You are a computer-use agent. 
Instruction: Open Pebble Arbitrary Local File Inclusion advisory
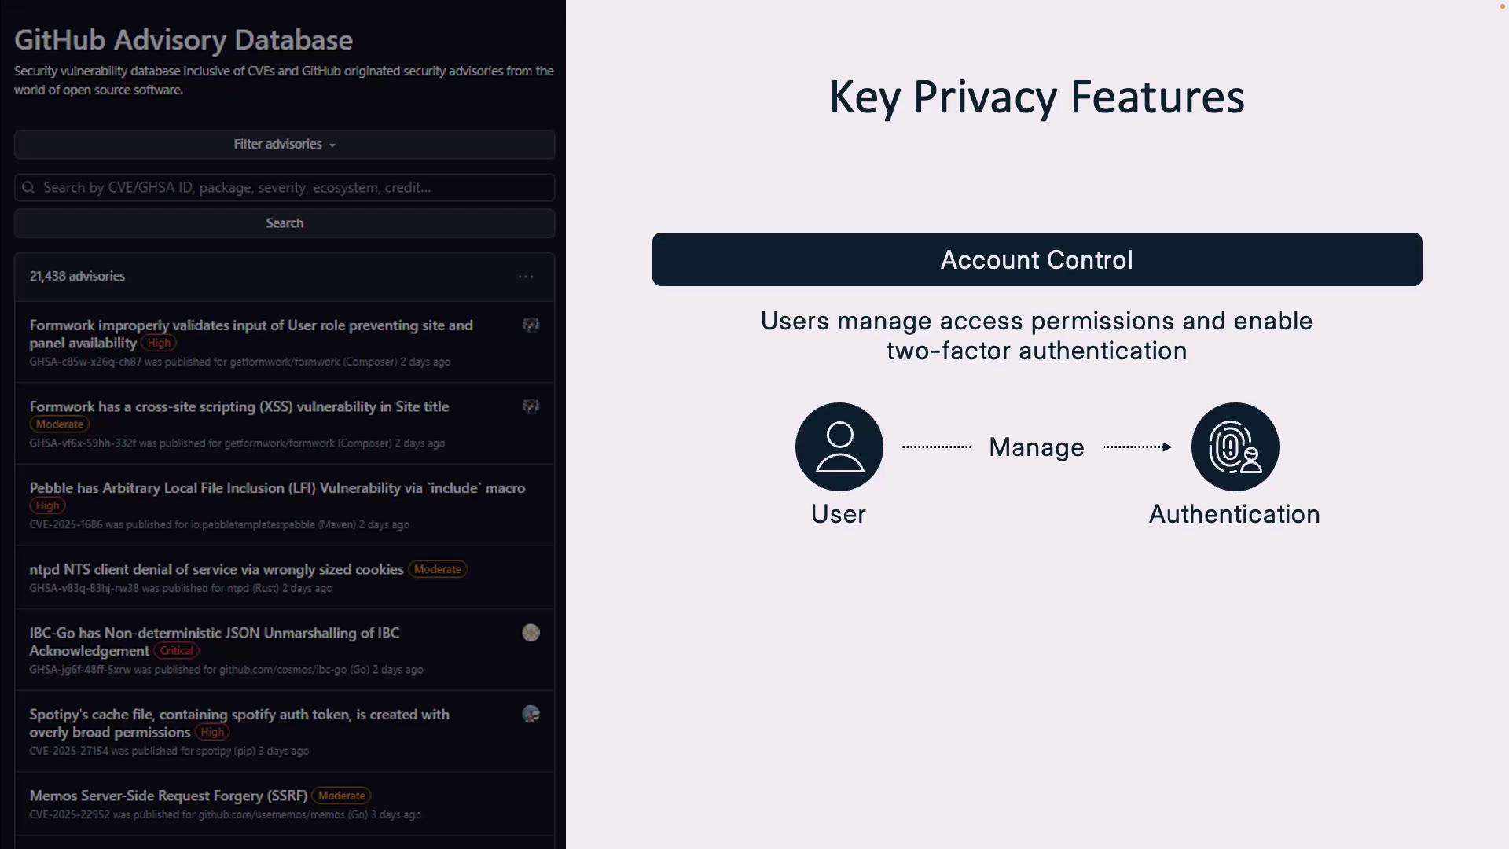coord(277,488)
